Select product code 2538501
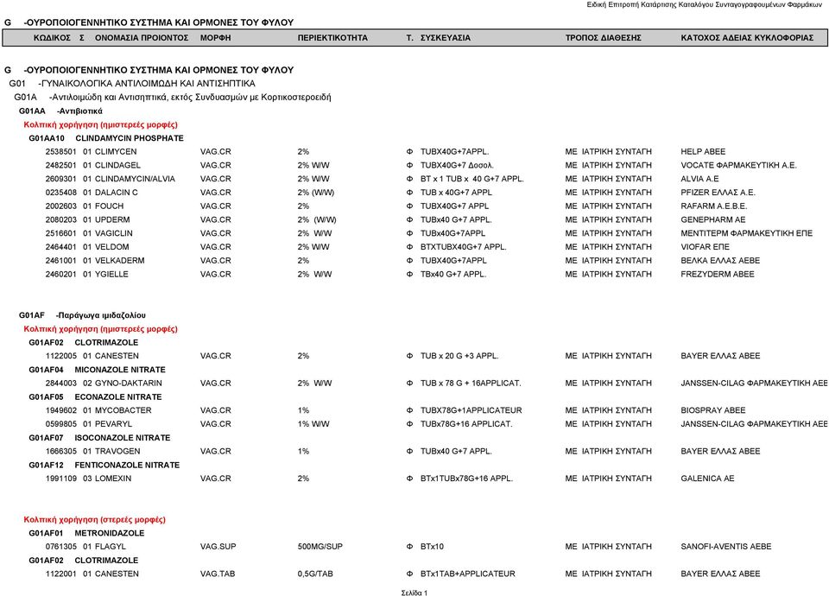The width and height of the screenshot is (829, 596). (60, 152)
